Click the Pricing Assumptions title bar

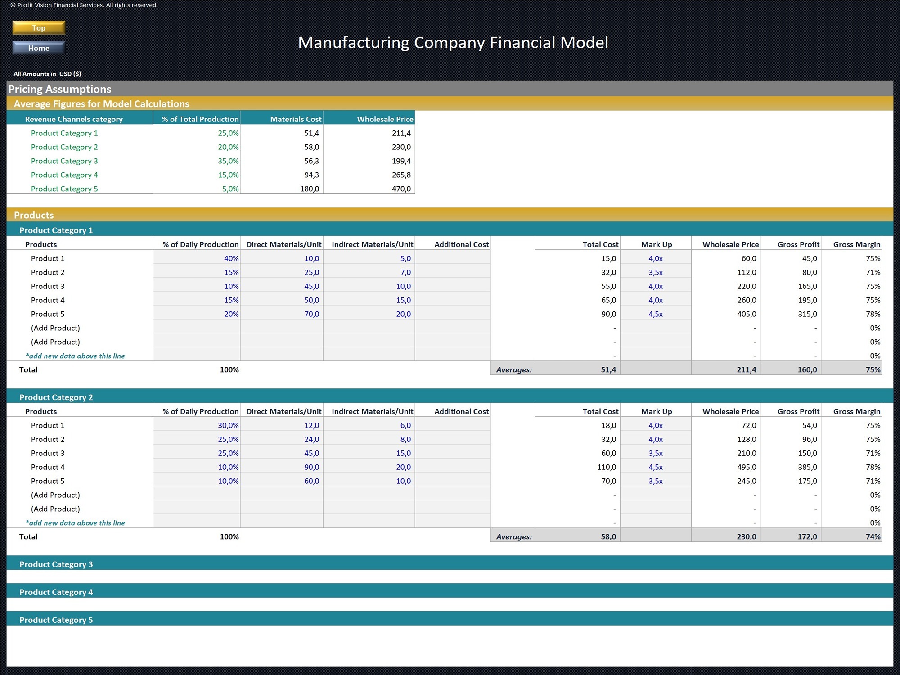coord(450,89)
